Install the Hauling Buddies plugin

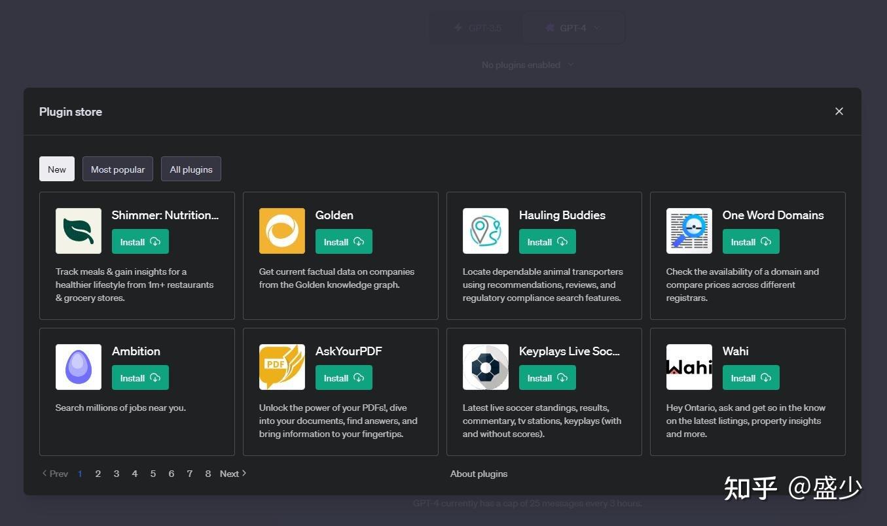pyautogui.click(x=547, y=241)
